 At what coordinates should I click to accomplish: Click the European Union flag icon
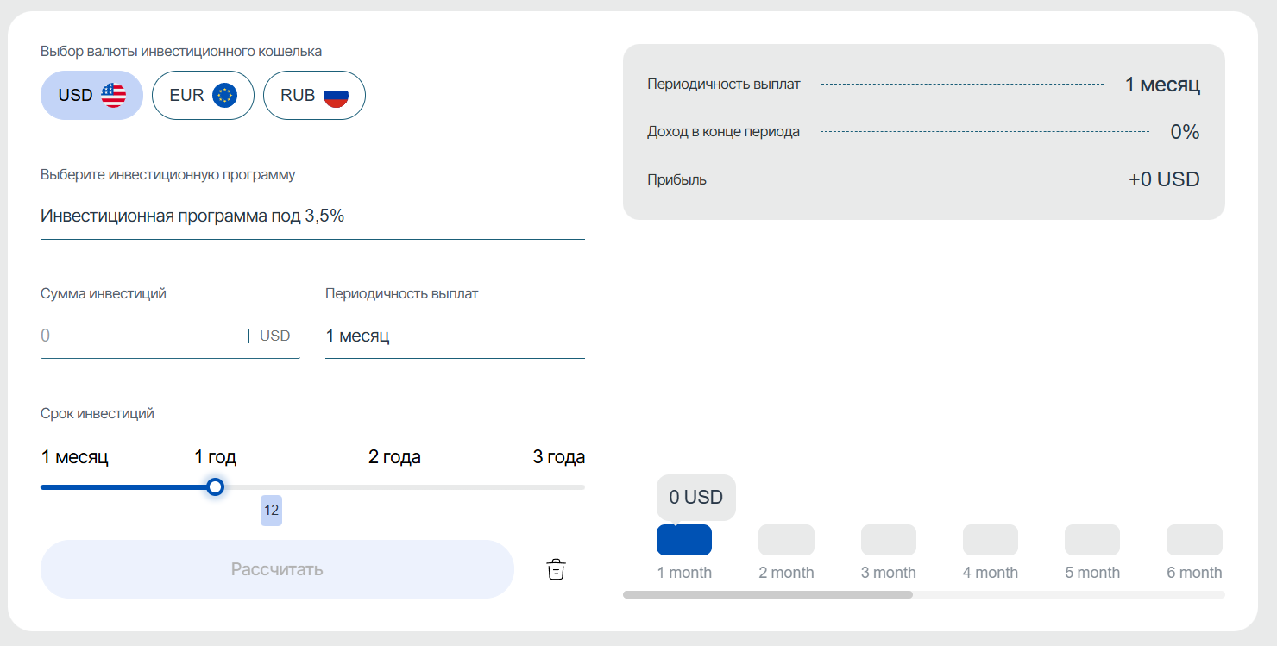[x=225, y=95]
